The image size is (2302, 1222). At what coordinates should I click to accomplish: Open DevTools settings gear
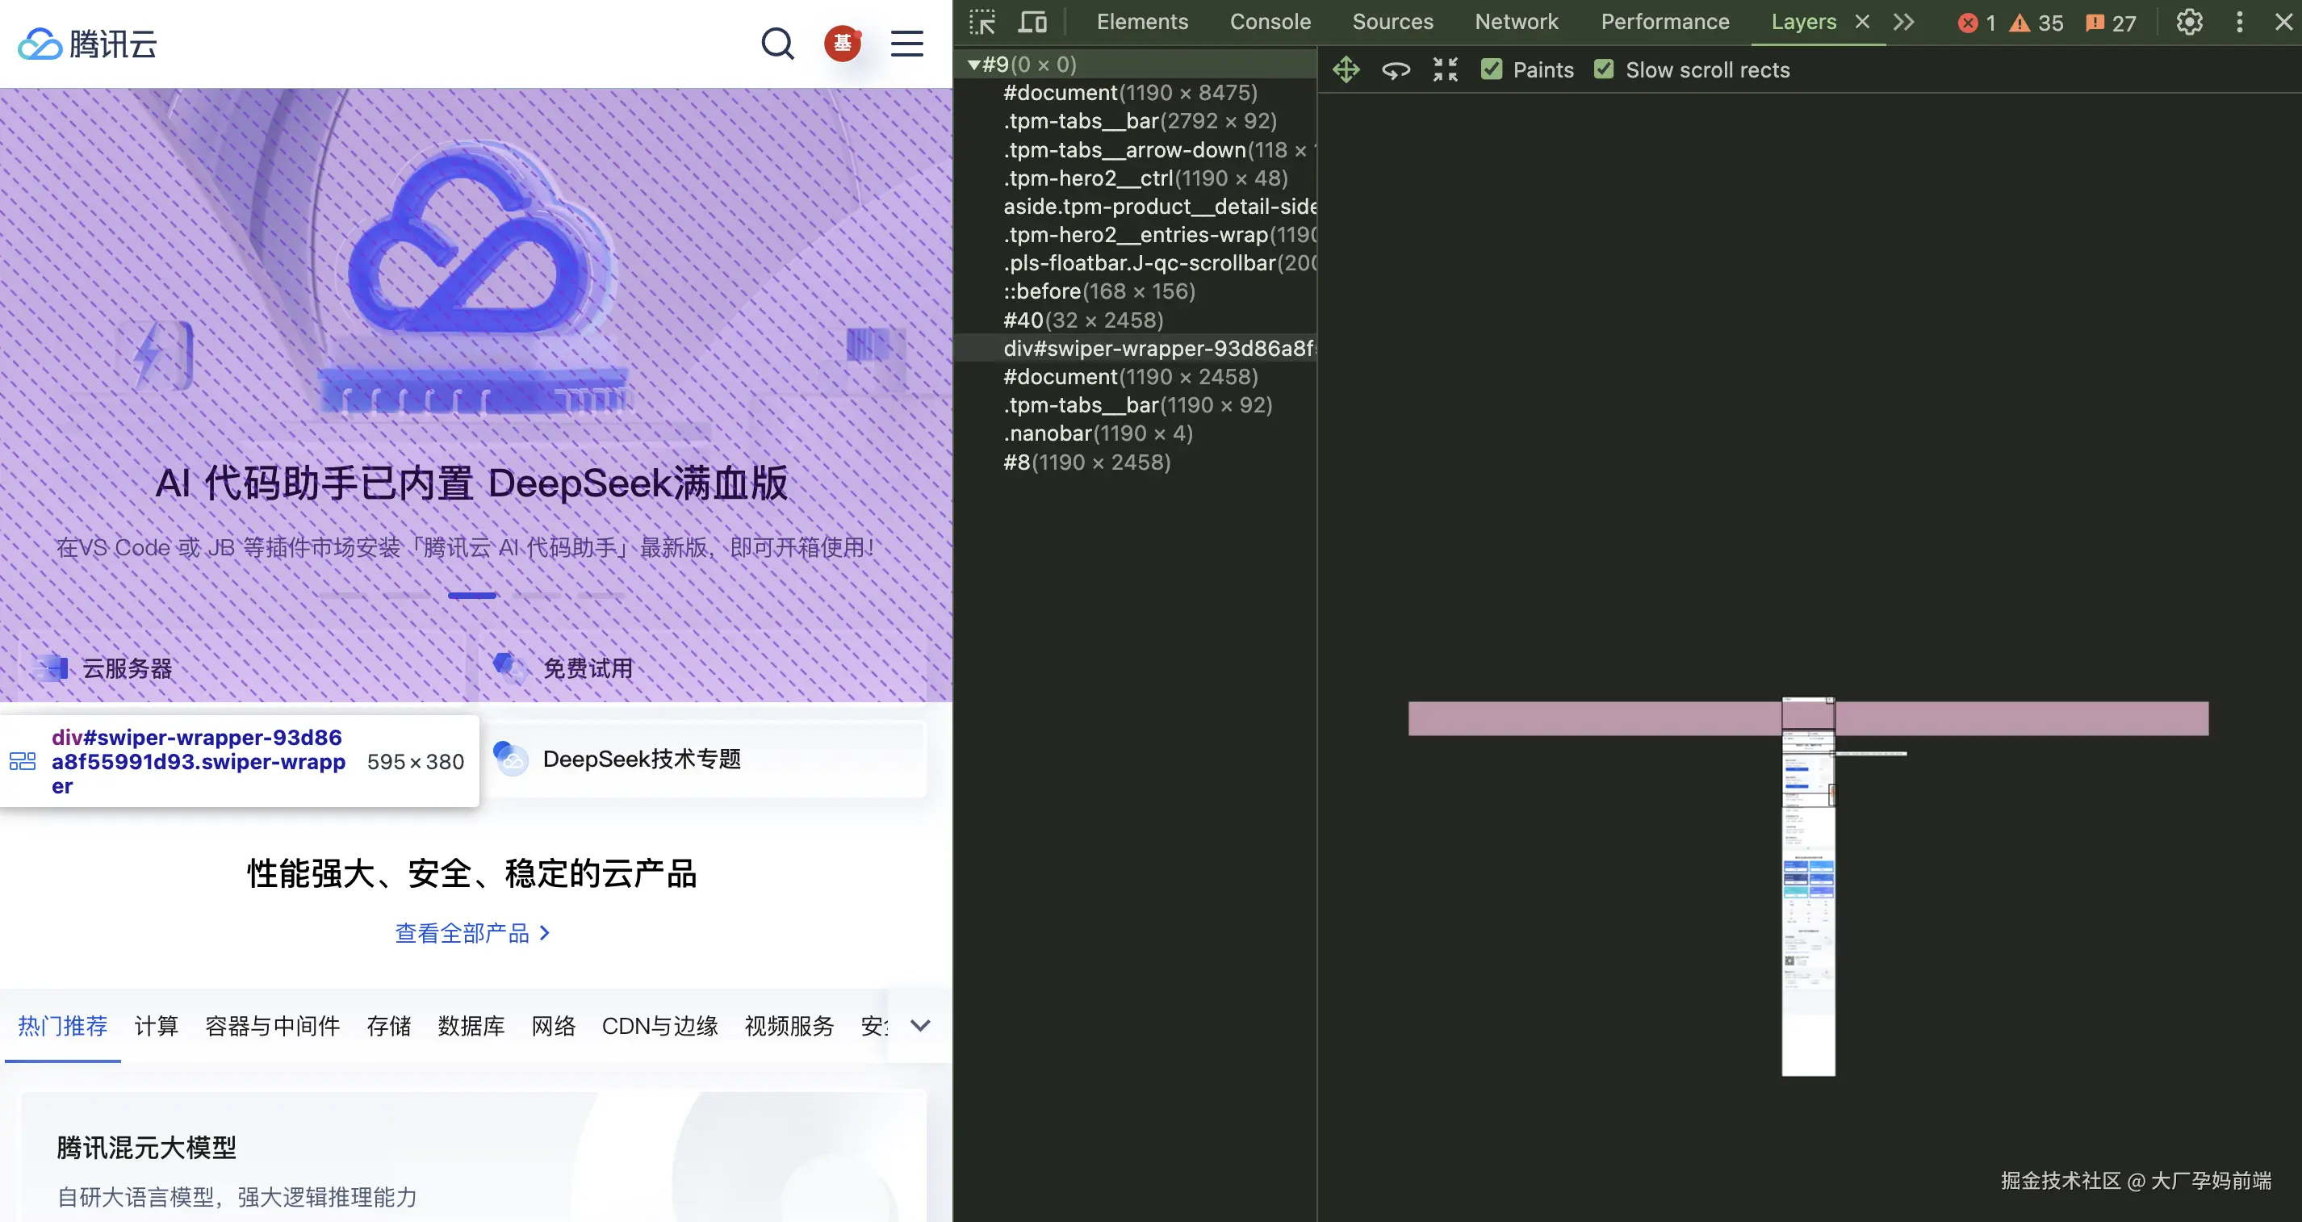pos(2188,22)
